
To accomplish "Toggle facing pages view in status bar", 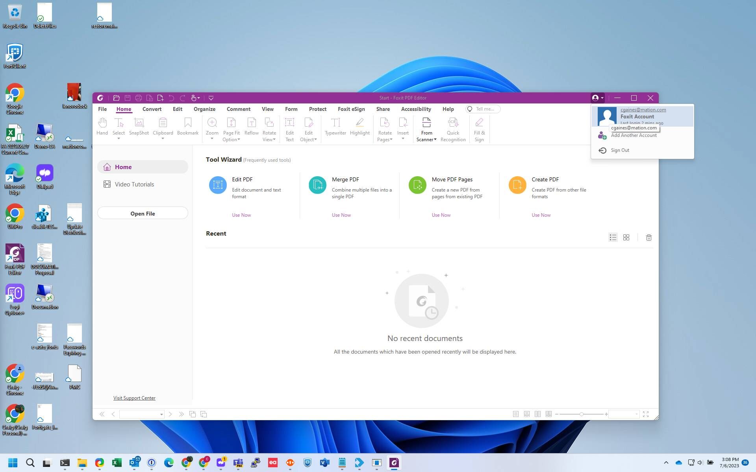I will [537, 414].
